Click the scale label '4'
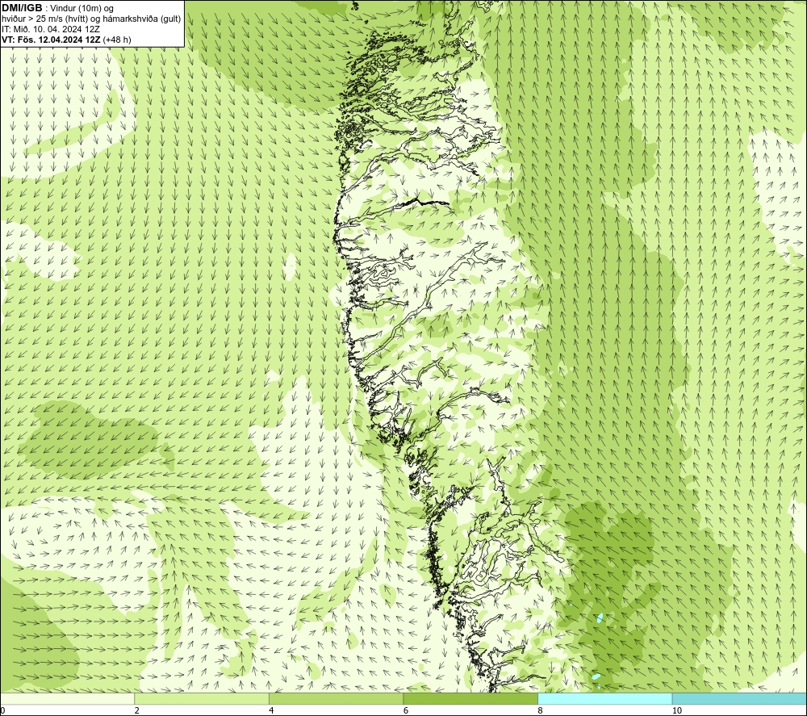807x716 pixels. (x=271, y=711)
